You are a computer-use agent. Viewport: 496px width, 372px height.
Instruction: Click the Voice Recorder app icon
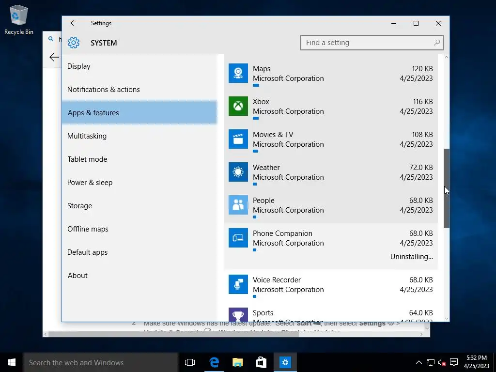(238, 284)
